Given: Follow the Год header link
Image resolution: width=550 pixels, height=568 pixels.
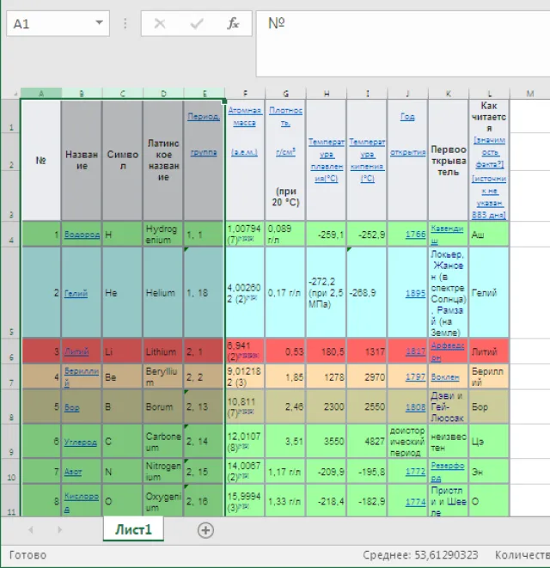Looking at the screenshot, I should (407, 117).
